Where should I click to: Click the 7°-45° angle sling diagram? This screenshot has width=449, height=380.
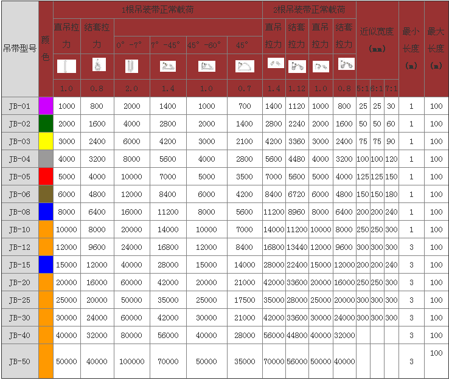coord(167,66)
